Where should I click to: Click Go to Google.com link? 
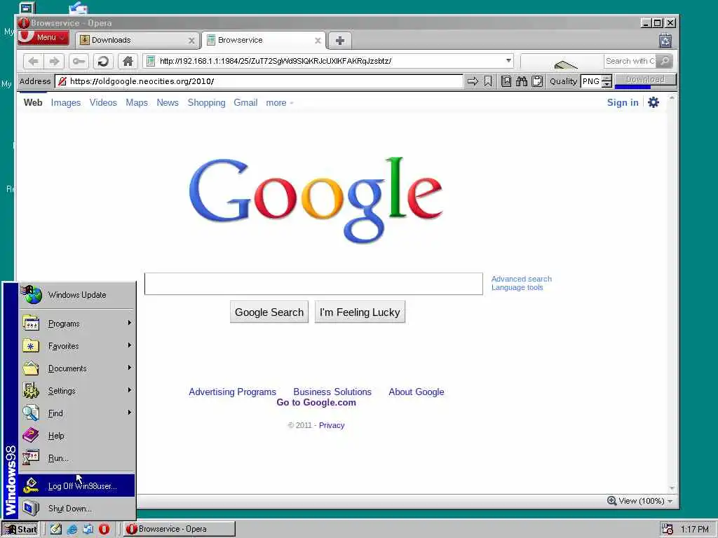316,403
